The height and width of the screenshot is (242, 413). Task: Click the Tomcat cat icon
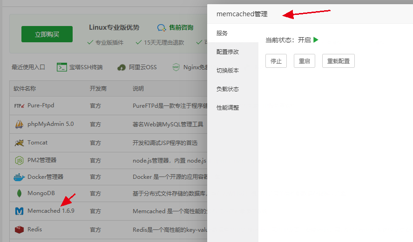[x=19, y=143]
